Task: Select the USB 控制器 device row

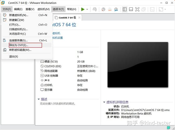Action: coord(69,76)
